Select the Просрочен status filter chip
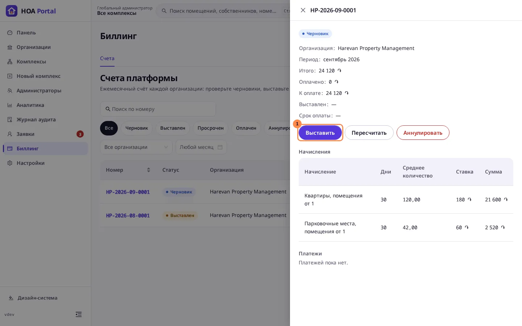The image size is (522, 326). click(211, 128)
